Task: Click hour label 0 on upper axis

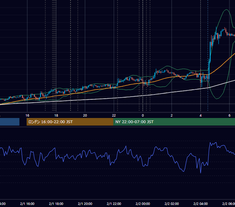Action: [143, 116]
